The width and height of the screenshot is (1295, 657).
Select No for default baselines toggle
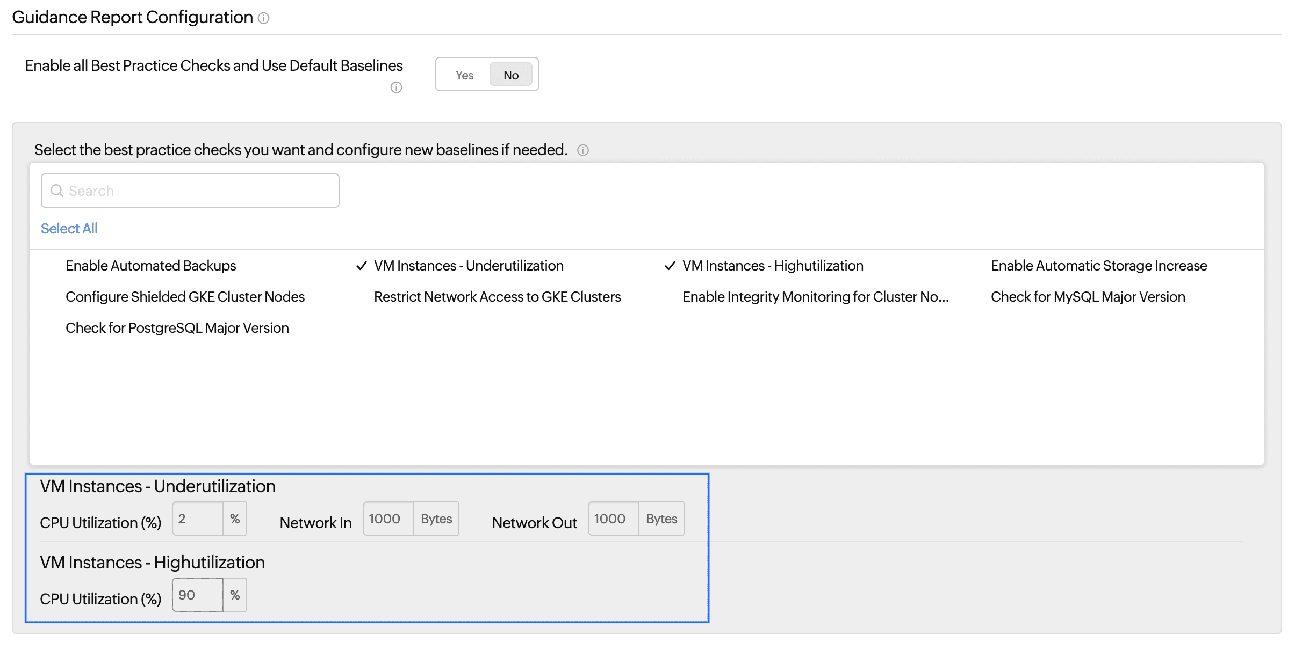(510, 75)
